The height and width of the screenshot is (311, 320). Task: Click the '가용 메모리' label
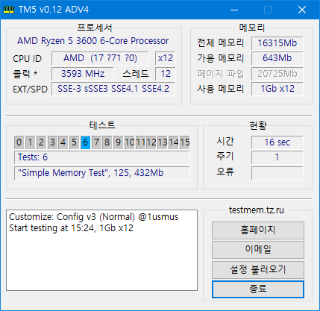point(221,58)
